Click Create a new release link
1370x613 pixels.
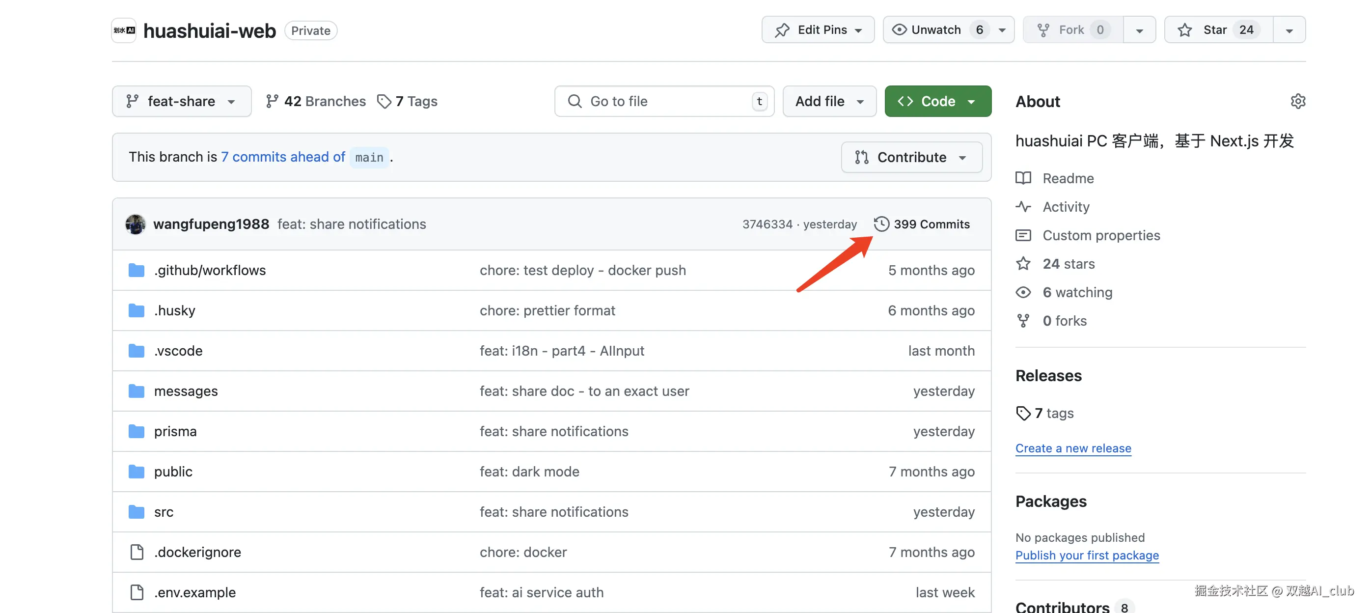tap(1073, 448)
